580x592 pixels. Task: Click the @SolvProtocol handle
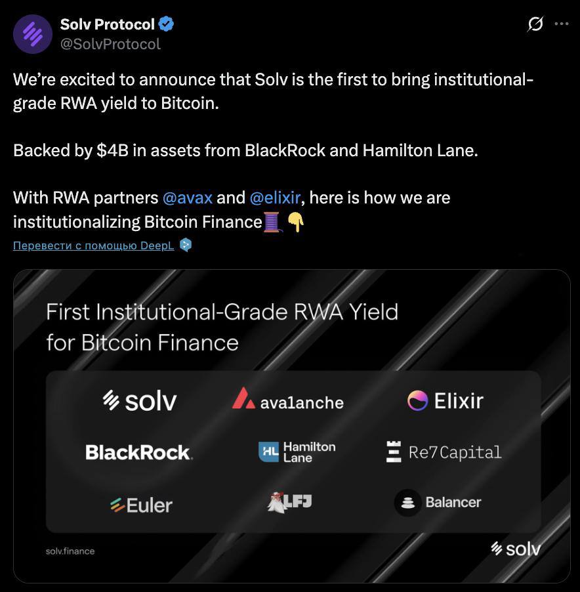tap(111, 44)
